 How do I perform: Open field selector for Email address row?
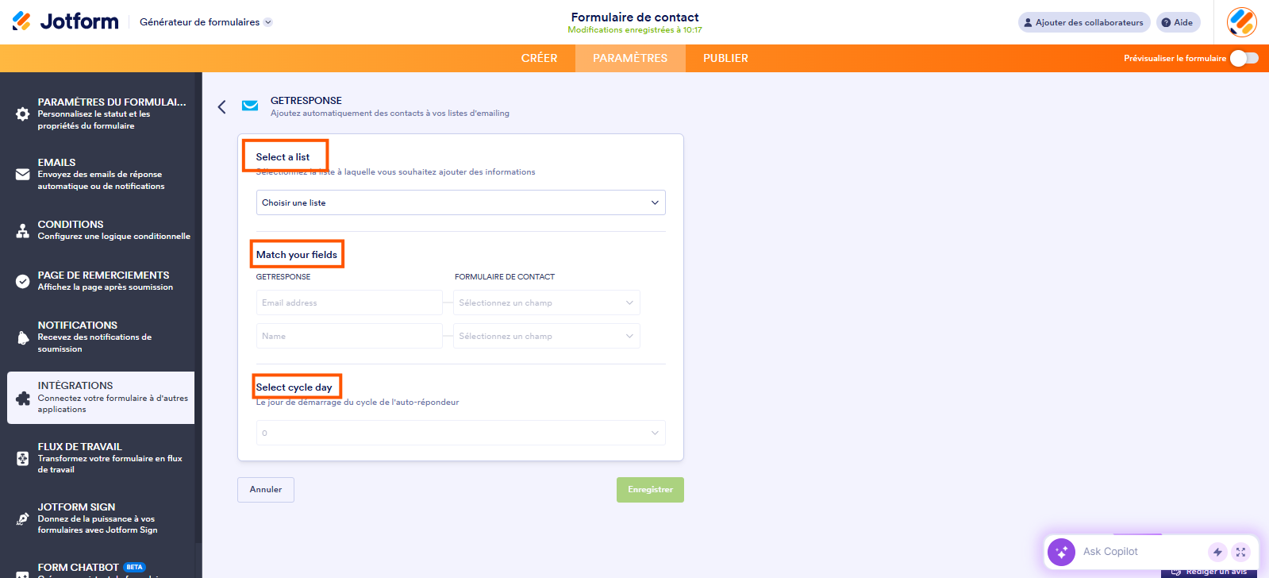(x=546, y=302)
